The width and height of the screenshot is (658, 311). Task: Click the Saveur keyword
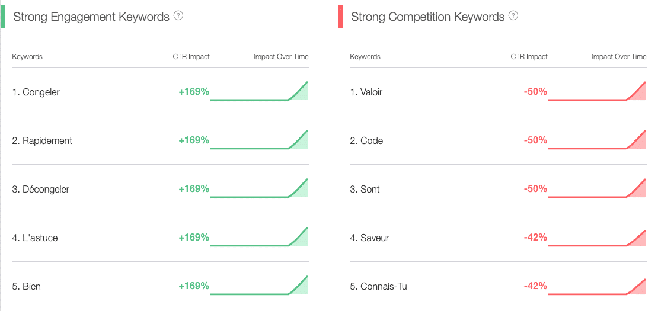coord(369,238)
